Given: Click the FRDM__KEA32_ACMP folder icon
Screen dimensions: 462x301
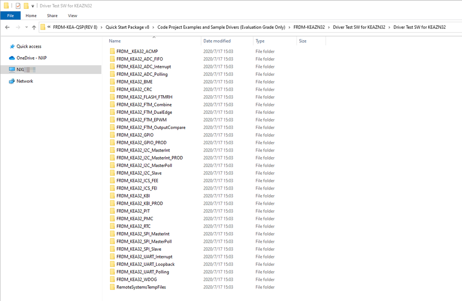Looking at the screenshot, I should click(x=112, y=51).
